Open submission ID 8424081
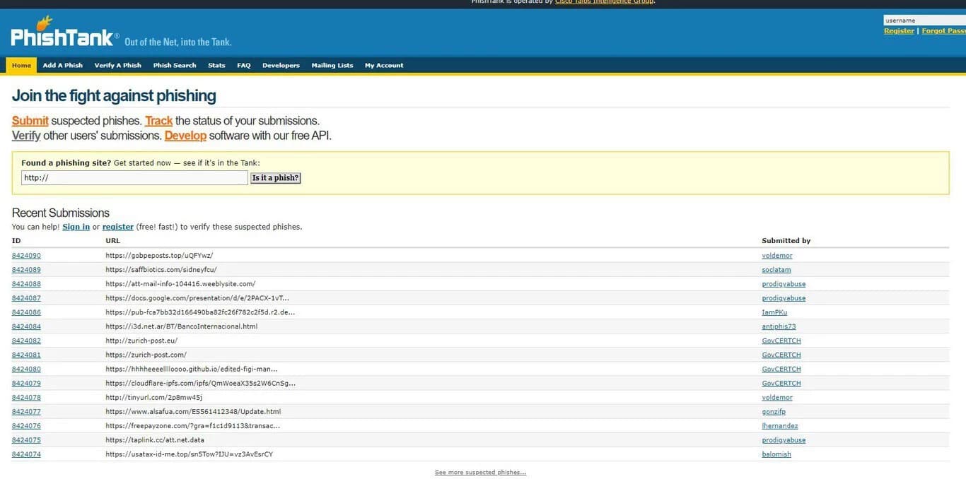The height and width of the screenshot is (479, 966). (26, 355)
